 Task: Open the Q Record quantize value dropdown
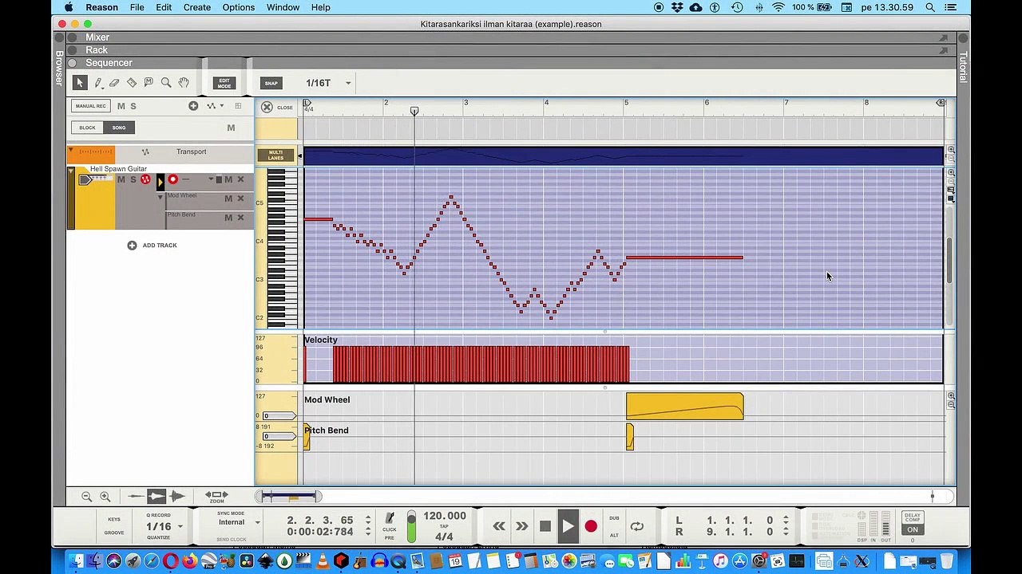click(180, 526)
